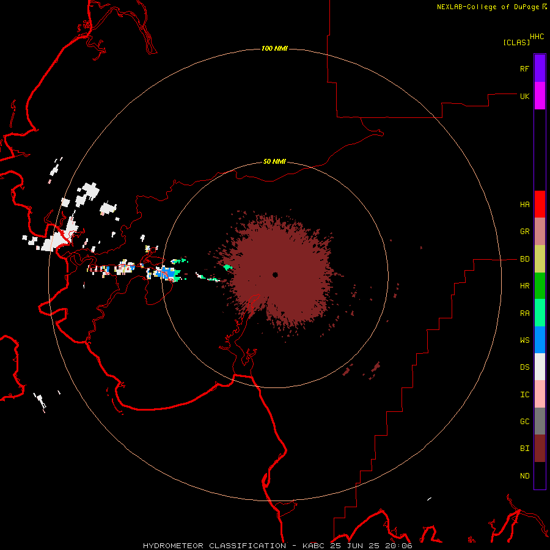
Task: Select the GC gray legend swatch
Action: click(x=540, y=421)
